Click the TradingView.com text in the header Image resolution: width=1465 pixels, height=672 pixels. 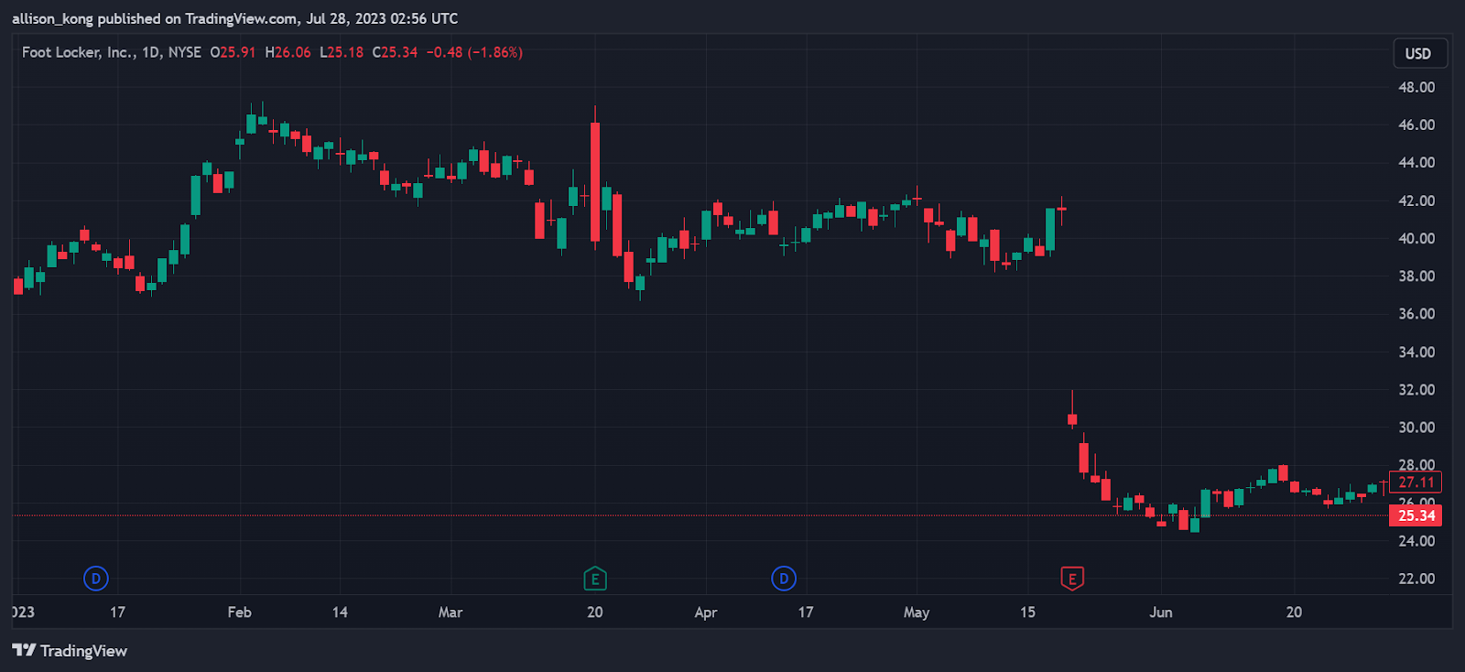coord(241,18)
